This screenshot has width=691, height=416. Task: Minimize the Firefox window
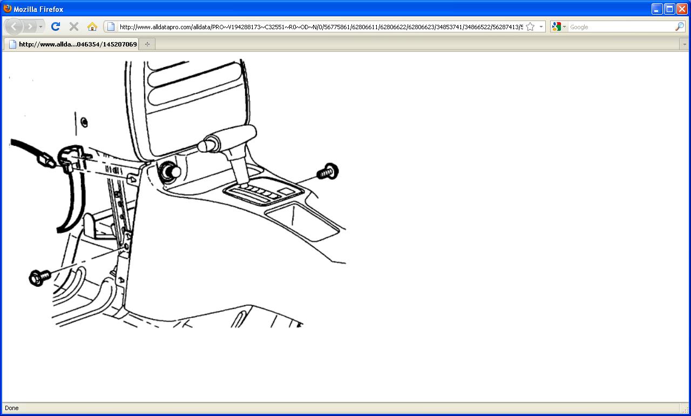pyautogui.click(x=657, y=9)
